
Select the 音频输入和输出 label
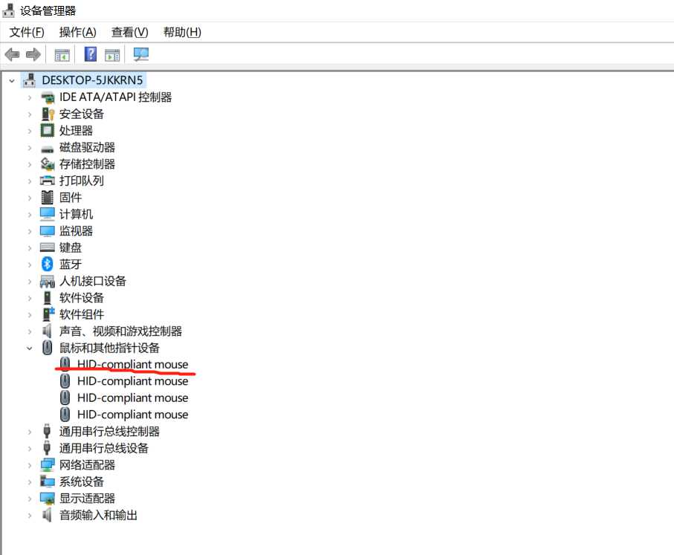[98, 515]
